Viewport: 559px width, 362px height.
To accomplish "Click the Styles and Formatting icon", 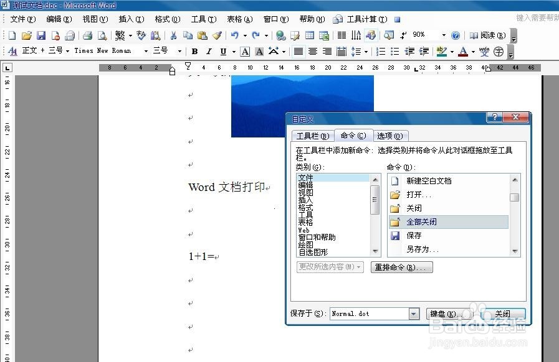I will click(x=12, y=52).
